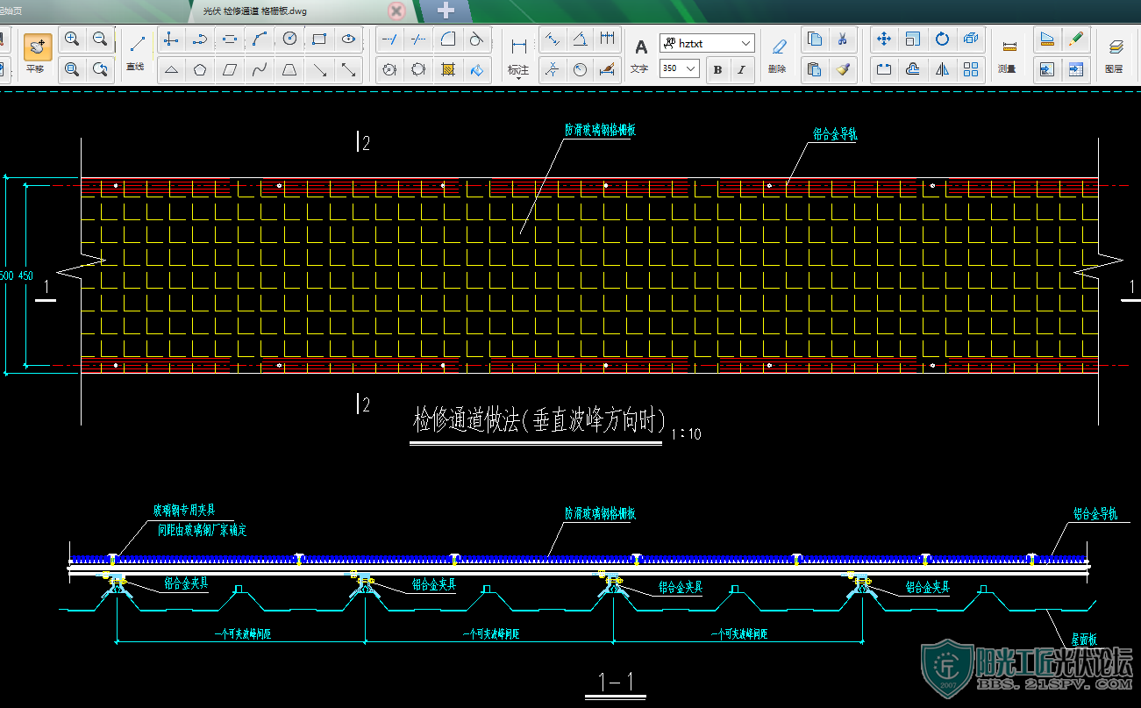Close the 光伏 检修通道 格栅板.dwg tab
The width and height of the screenshot is (1141, 708).
(396, 11)
